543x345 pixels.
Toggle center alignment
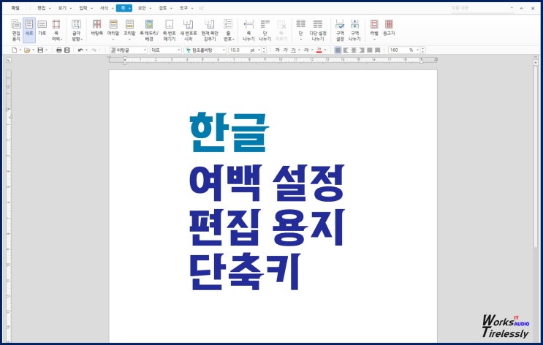click(354, 50)
